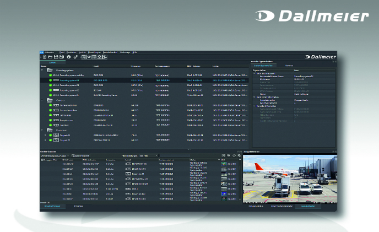Image resolution: width=379 pixels, height=232 pixels.
Task: Switch to Ausgabefenster tab at bottom right
Action: click(308, 206)
